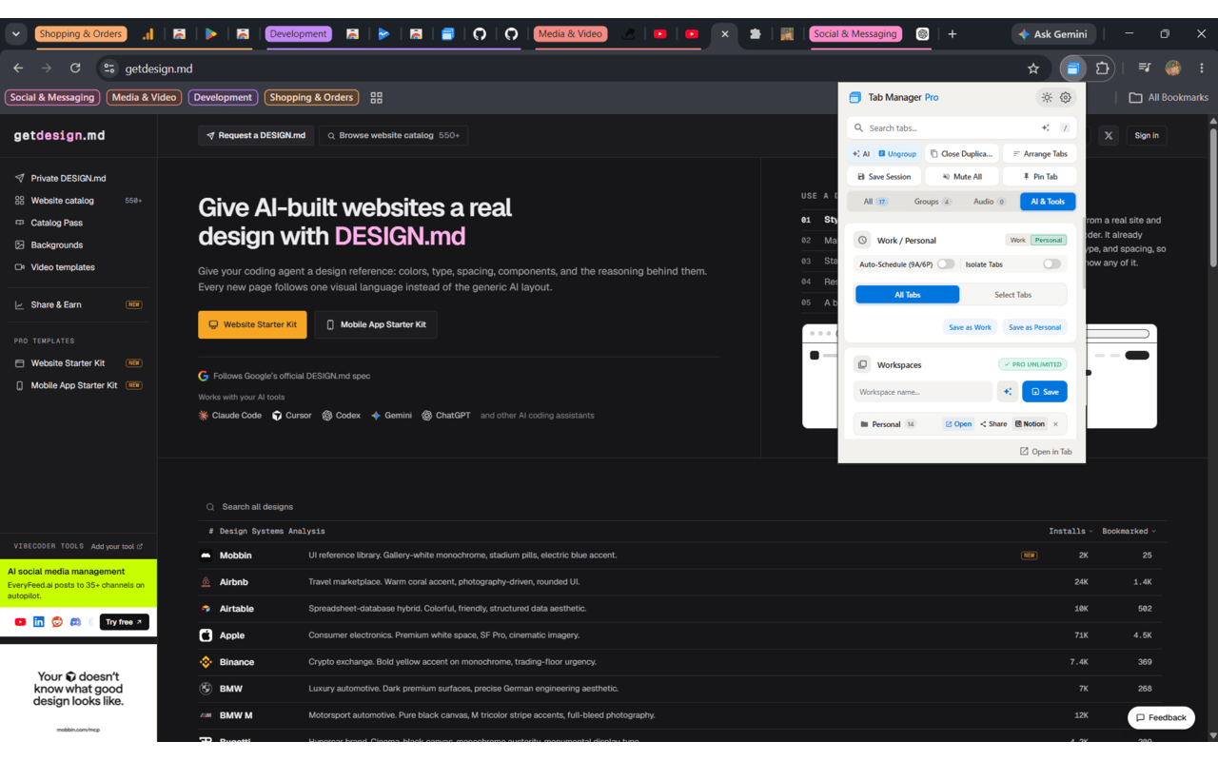Open the tab groups grid icon in bookmarks bar
The height and width of the screenshot is (761, 1218).
coord(377,97)
